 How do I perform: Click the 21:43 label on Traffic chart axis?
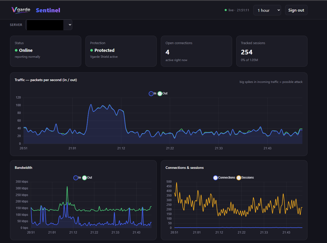(267, 148)
